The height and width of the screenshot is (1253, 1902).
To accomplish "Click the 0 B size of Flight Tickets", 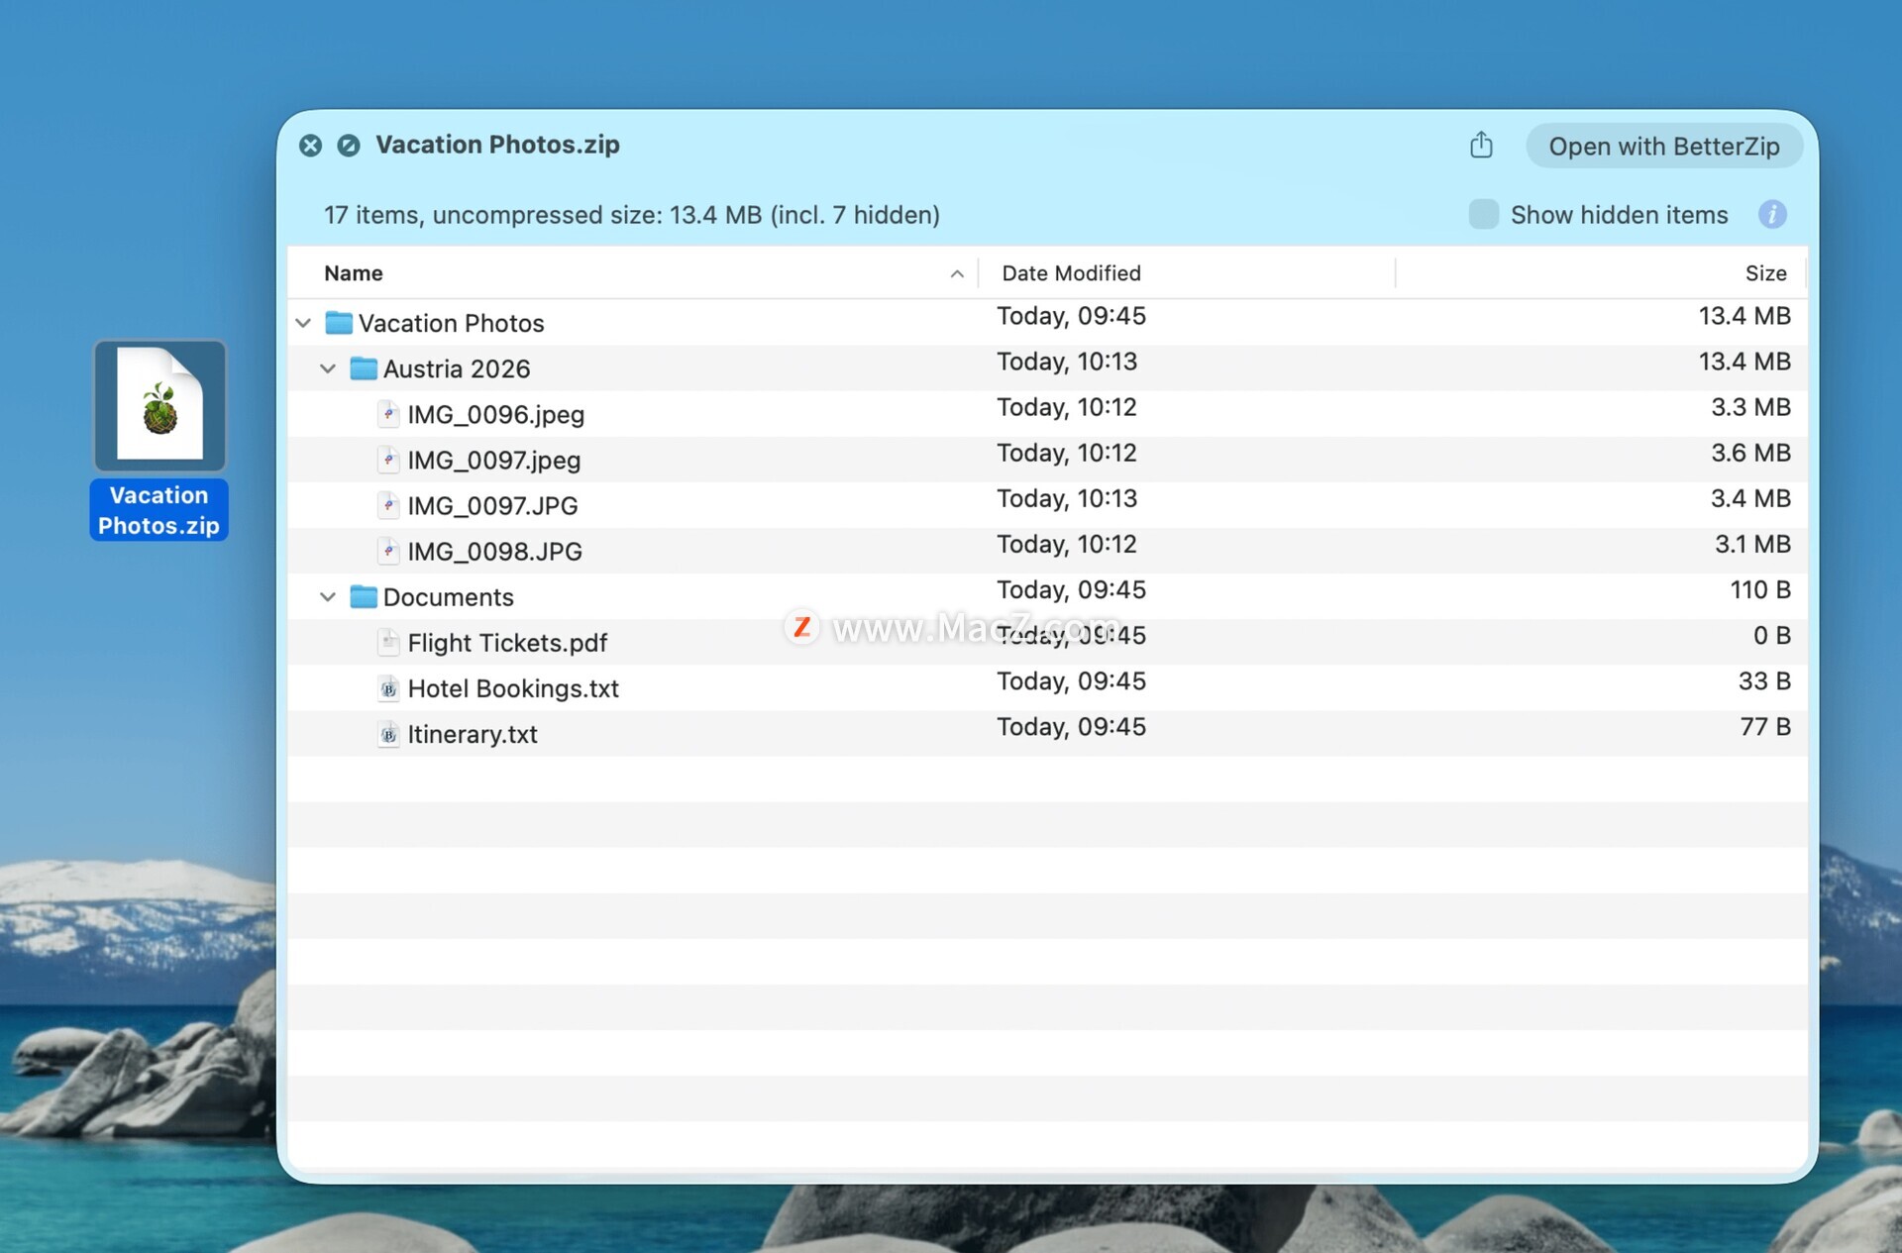I will point(1771,635).
